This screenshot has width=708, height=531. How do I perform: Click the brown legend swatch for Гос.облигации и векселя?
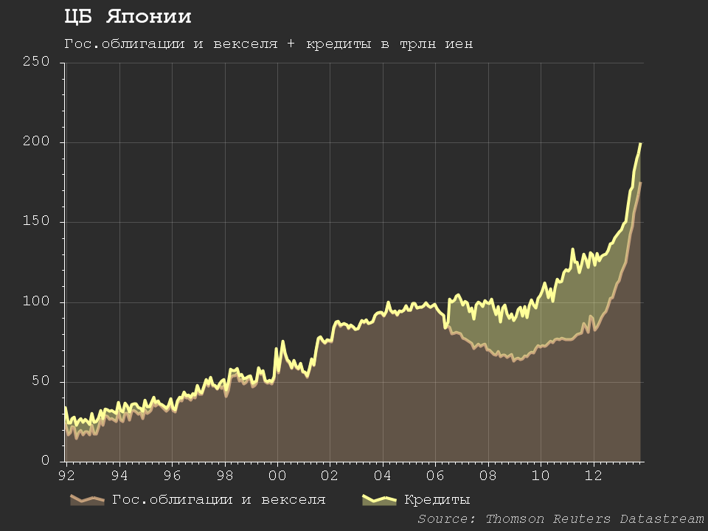click(87, 500)
